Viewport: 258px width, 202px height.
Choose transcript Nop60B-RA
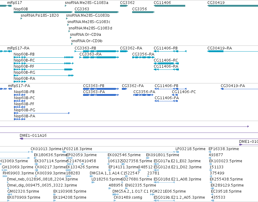pyautogui.click(x=24, y=79)
